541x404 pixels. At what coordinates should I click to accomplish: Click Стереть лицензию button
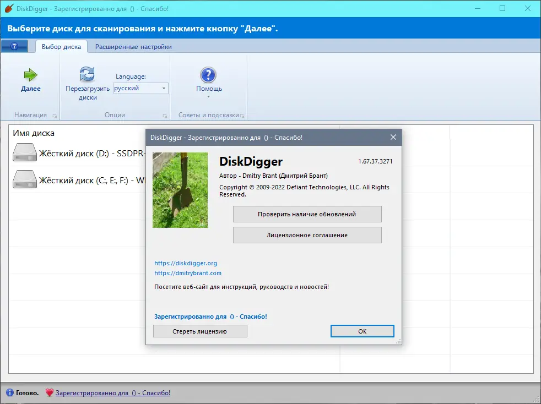pos(200,331)
